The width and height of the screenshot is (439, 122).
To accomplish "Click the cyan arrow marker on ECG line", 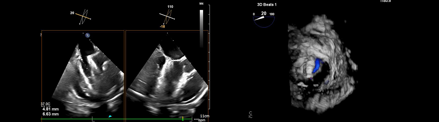I will click(x=110, y=116).
